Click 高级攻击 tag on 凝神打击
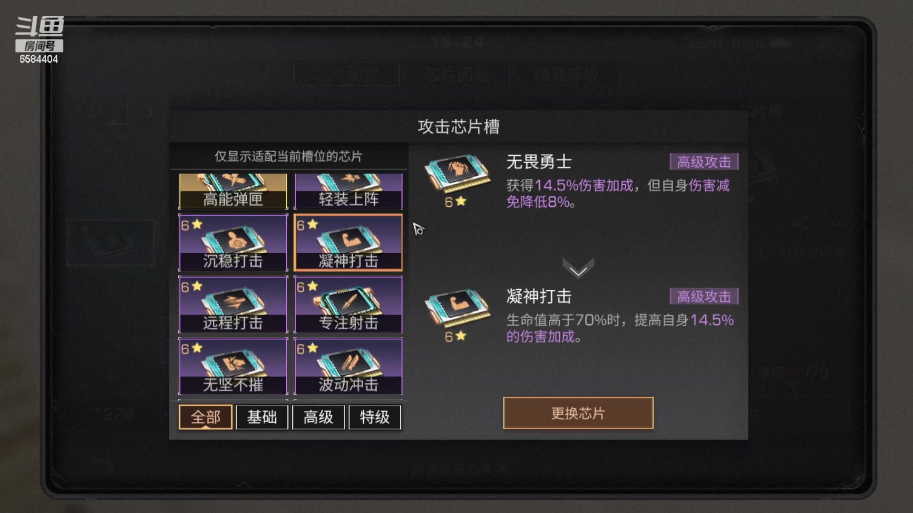This screenshot has height=513, width=913. pos(704,296)
